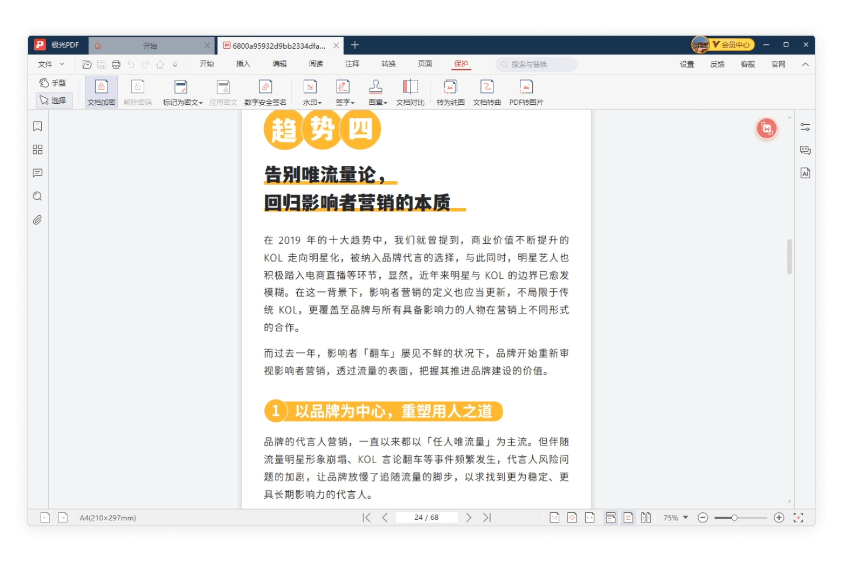The height and width of the screenshot is (562, 843).
Task: Open the Member Center (会员中心) badge
Action: click(724, 44)
